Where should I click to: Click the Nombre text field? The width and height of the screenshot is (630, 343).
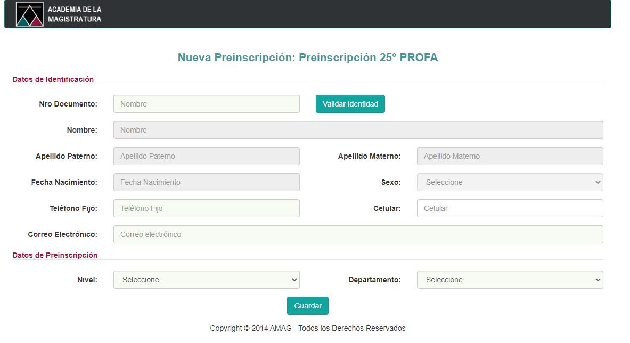pos(358,130)
